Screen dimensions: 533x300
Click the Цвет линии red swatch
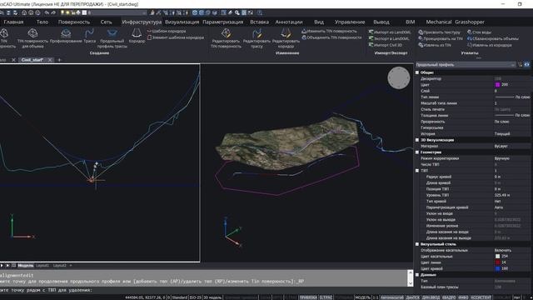point(497,262)
